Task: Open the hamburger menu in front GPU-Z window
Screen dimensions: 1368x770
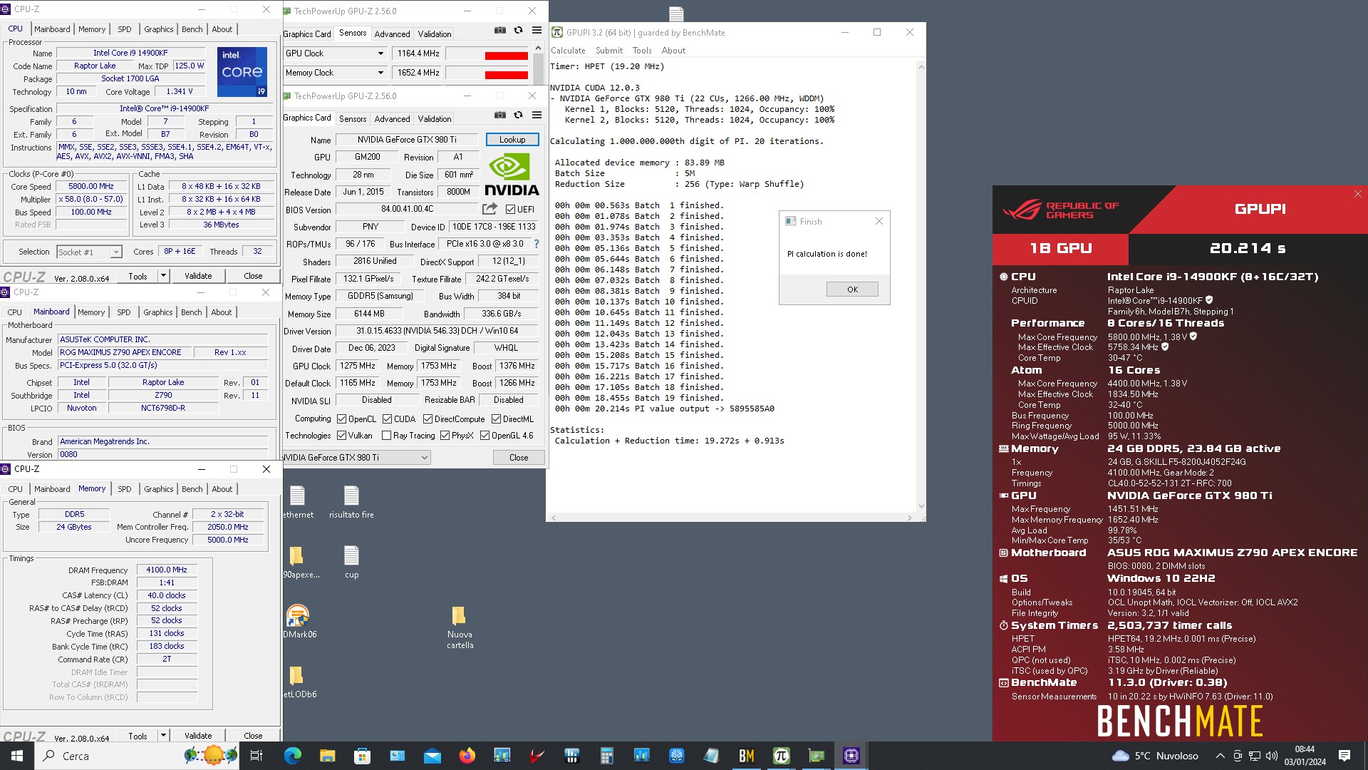Action: point(537,115)
